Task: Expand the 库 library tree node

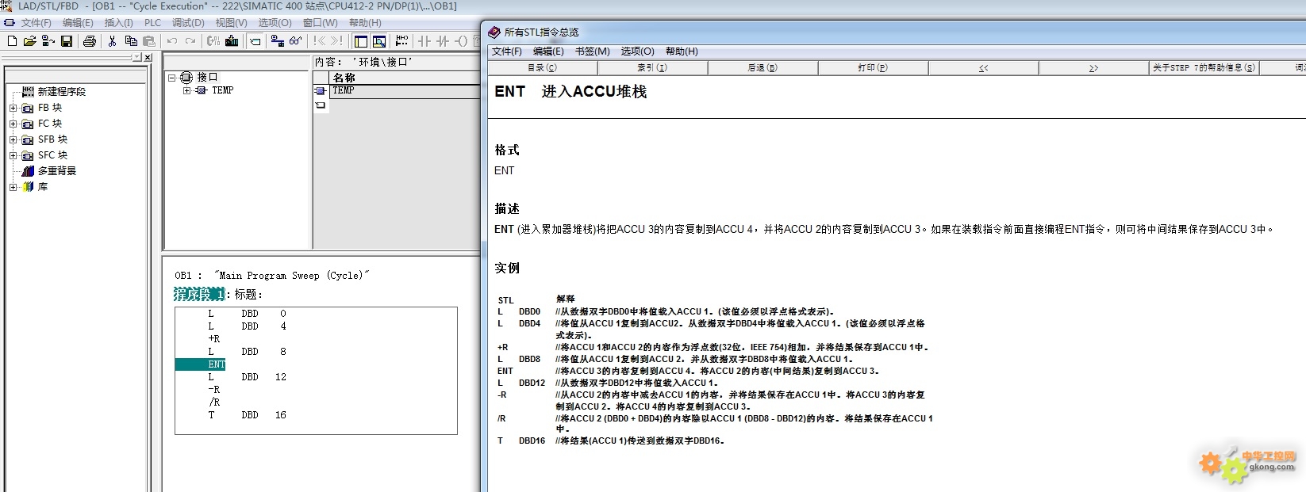Action: [x=13, y=187]
